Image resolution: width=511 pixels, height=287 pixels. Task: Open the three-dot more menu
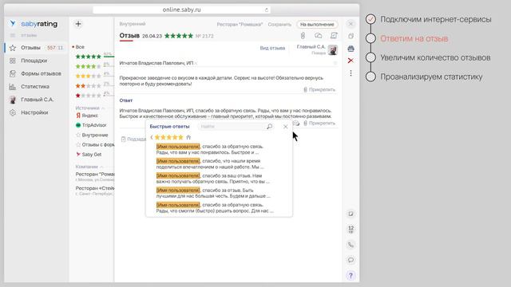[351, 73]
